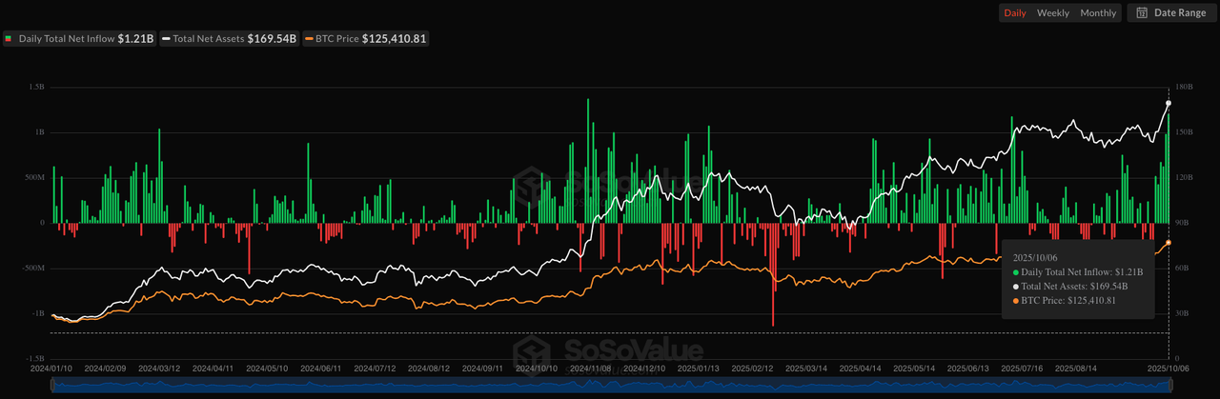Screen dimensions: 1220x399
Task: Click x-axis label 2025/01/13
Action: [x=699, y=368]
